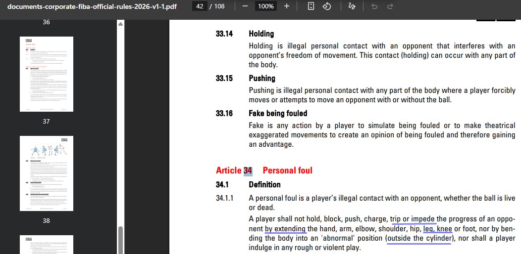
Task: Click the thumbnail panel scrollbar handle
Action: [121, 240]
